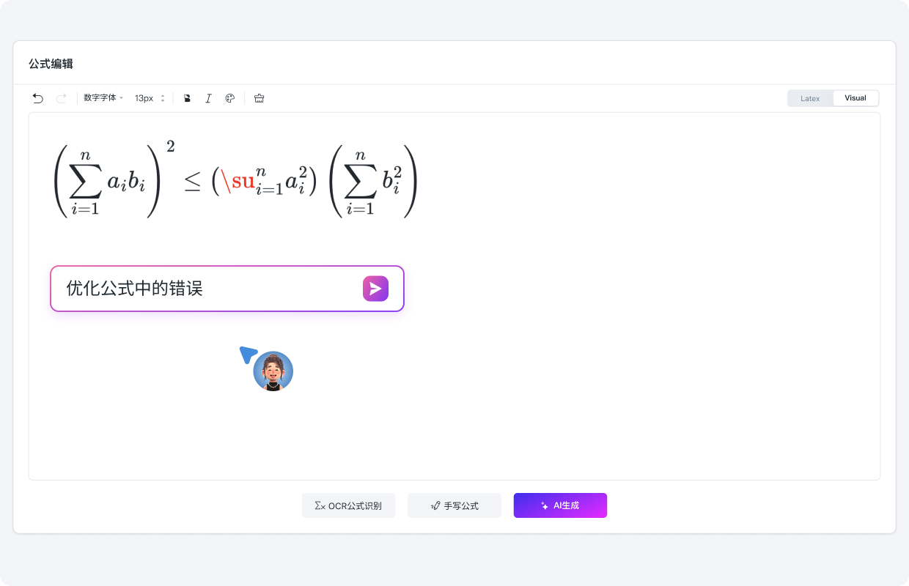Expand the font family selection list
Screen dimensions: 909x586
[x=121, y=97]
